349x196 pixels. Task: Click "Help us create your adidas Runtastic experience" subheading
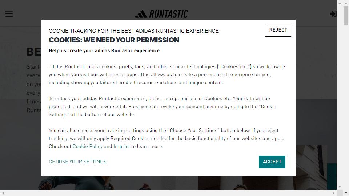click(104, 51)
